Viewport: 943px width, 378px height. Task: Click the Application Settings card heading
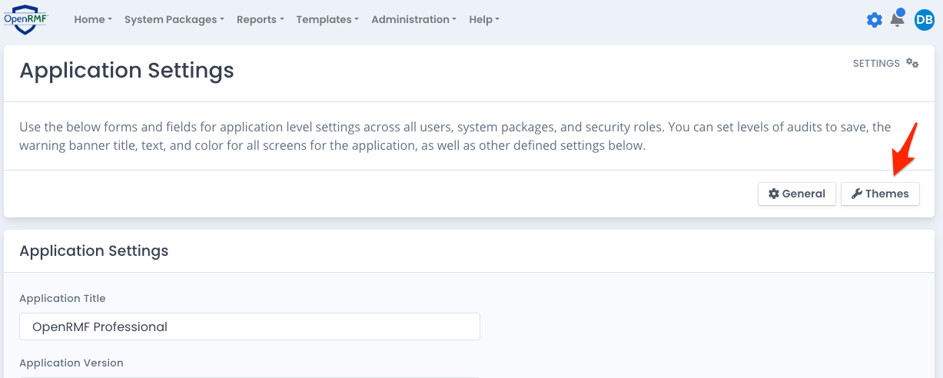pyautogui.click(x=94, y=250)
